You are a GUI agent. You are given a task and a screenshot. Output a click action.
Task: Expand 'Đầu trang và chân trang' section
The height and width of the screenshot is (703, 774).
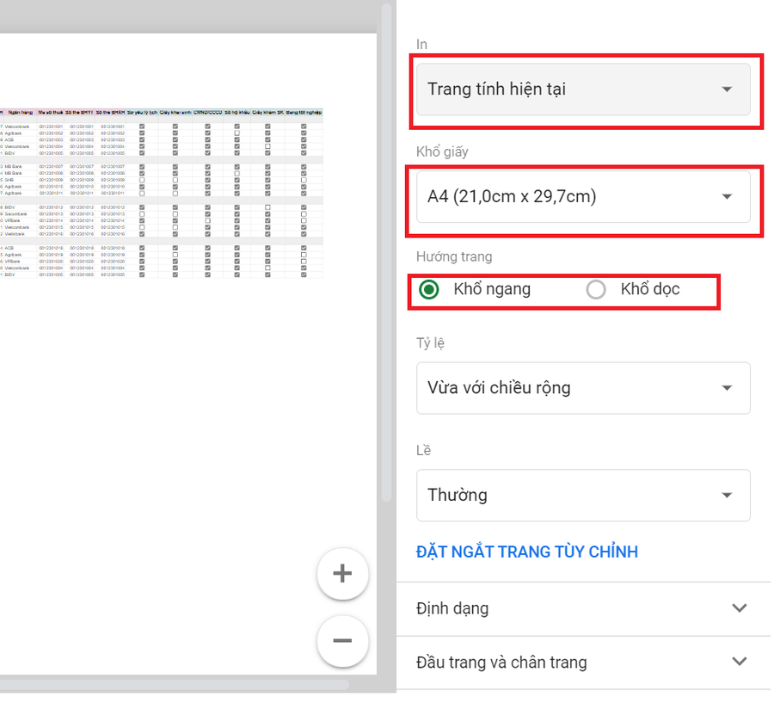583,662
